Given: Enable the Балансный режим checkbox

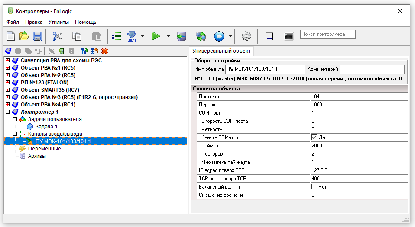Looking at the screenshot, I should point(314,187).
